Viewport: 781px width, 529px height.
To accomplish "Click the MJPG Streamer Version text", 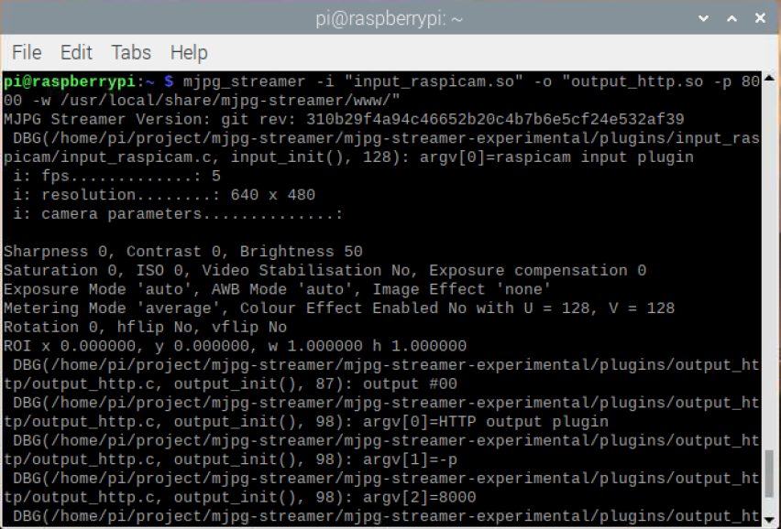I will [107, 119].
